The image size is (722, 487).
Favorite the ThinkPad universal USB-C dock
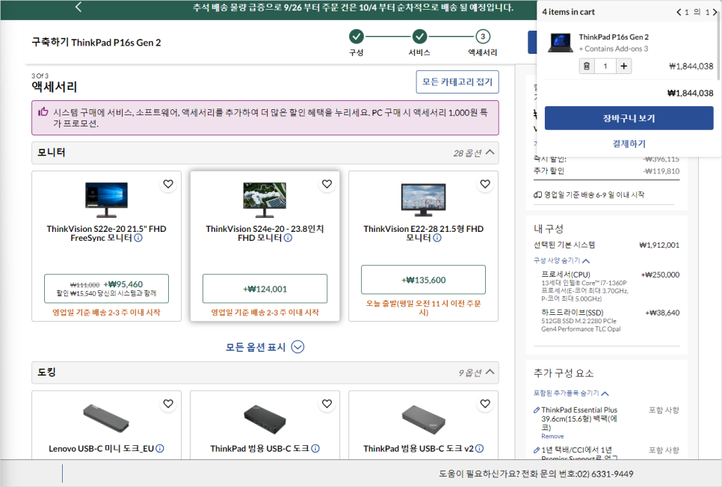click(327, 404)
